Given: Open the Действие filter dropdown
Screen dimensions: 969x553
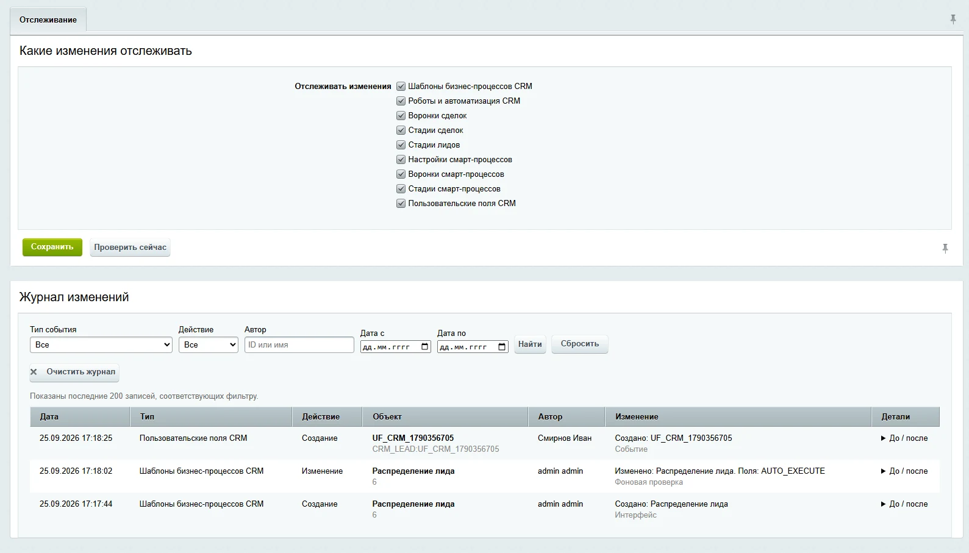Looking at the screenshot, I should coord(209,345).
